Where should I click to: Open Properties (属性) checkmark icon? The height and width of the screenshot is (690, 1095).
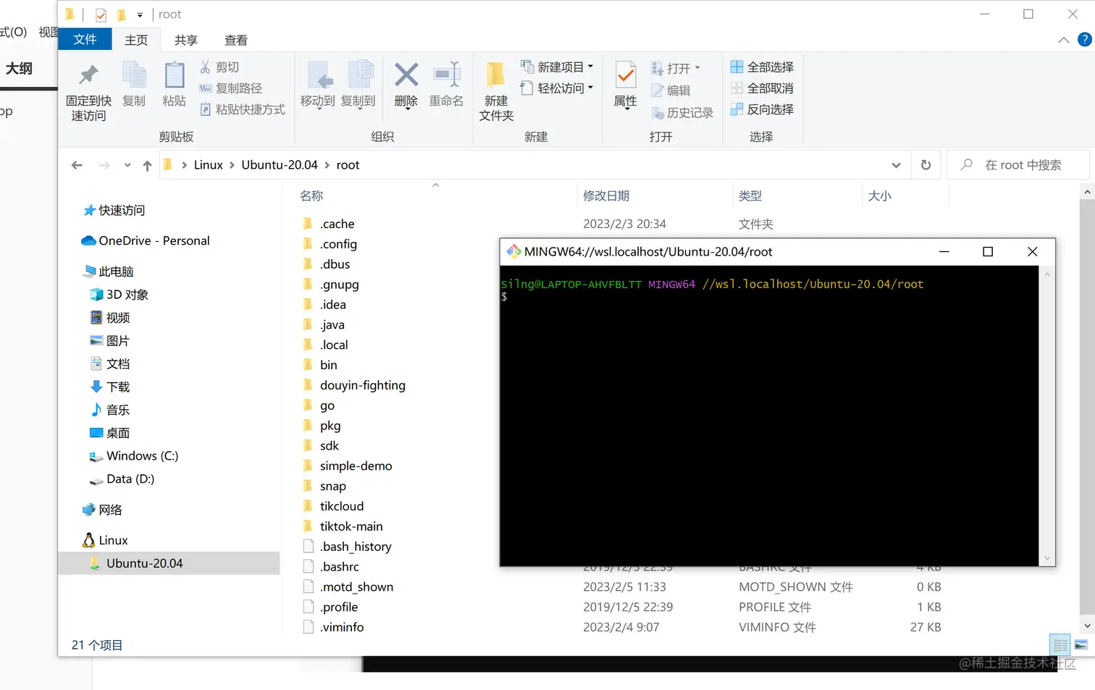point(626,75)
